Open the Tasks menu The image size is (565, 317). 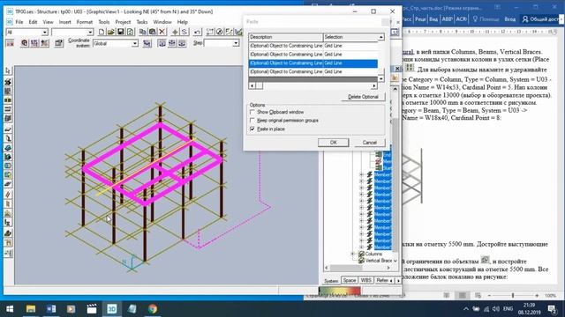(142, 22)
